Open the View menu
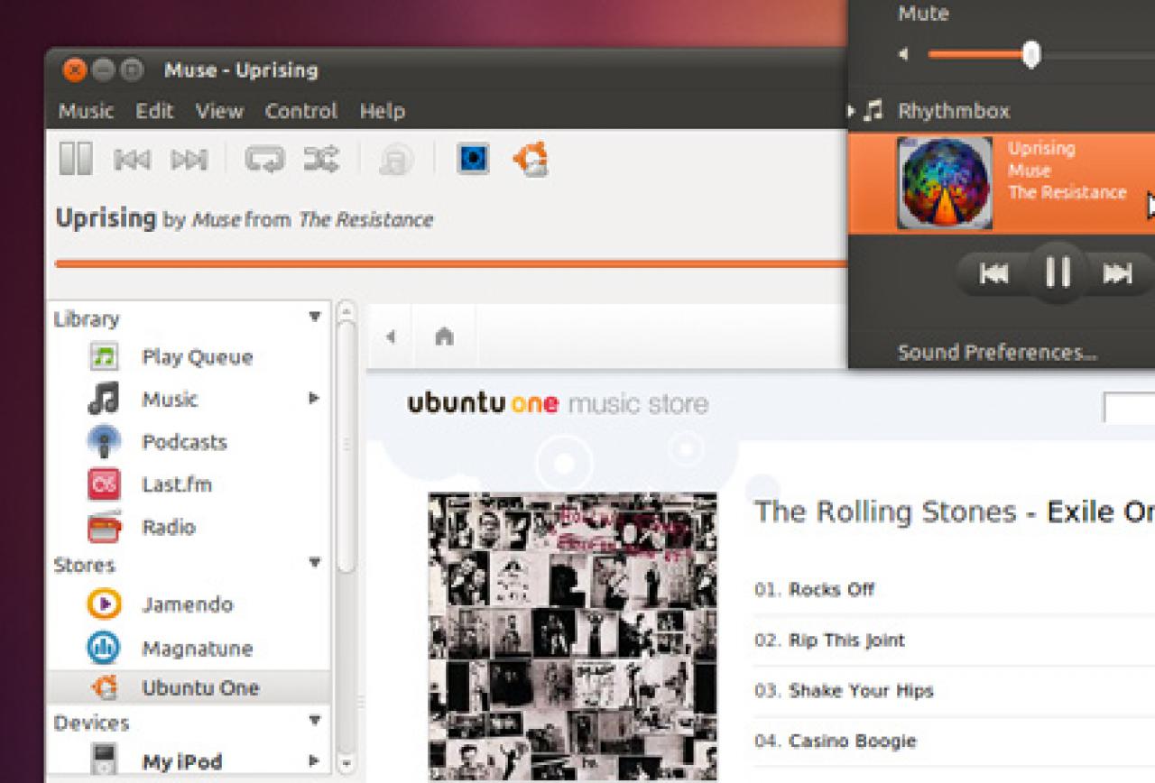This screenshot has height=783, width=1155. click(x=219, y=111)
